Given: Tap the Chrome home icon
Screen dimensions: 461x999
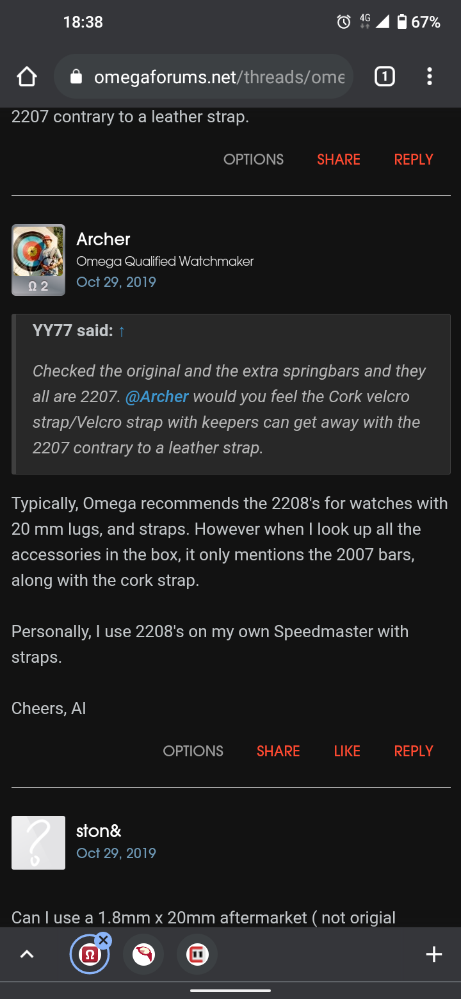Looking at the screenshot, I should [27, 77].
